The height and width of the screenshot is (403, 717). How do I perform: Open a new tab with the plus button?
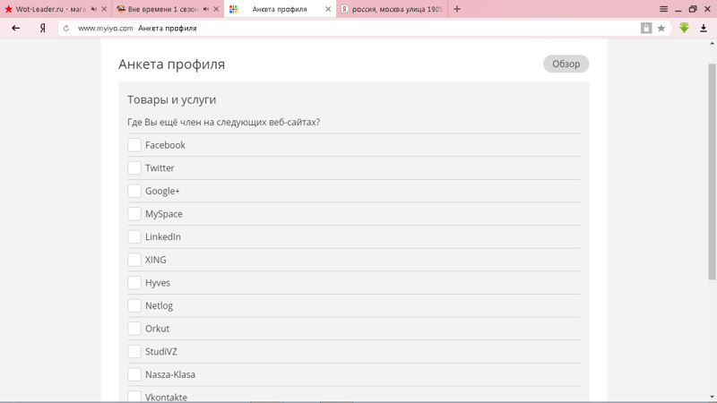457,9
